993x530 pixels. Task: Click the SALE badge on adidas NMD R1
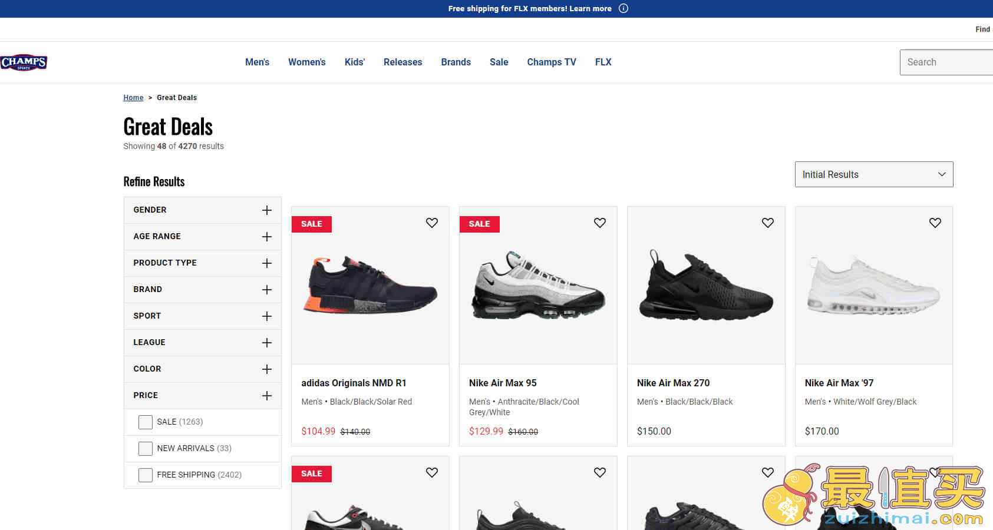click(x=312, y=224)
